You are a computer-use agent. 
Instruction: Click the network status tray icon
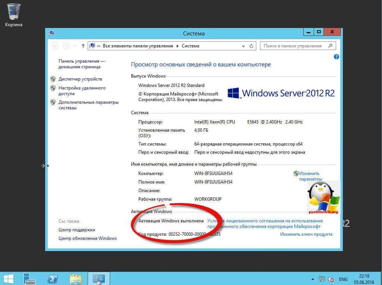[x=322, y=279]
